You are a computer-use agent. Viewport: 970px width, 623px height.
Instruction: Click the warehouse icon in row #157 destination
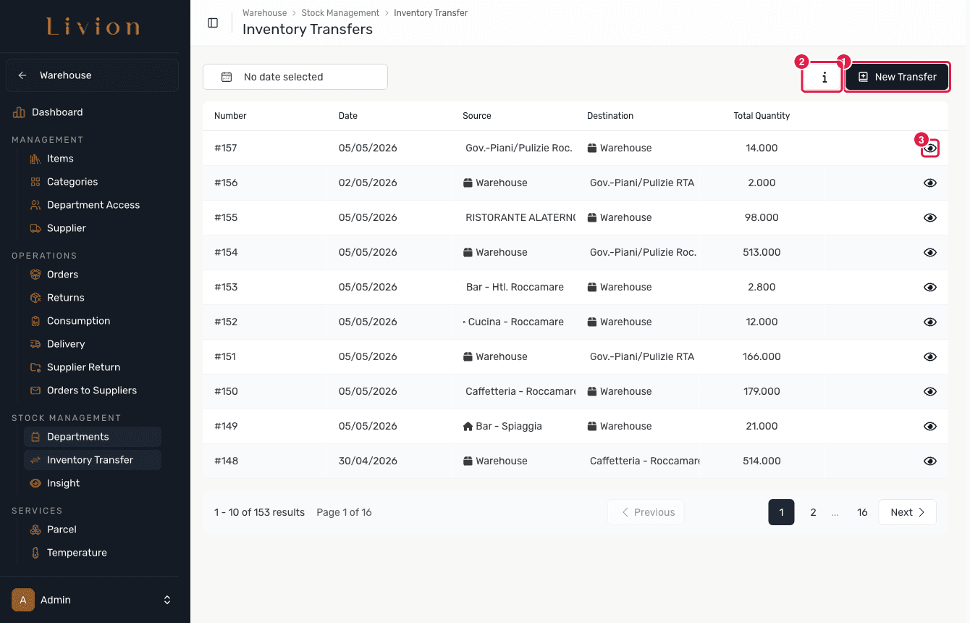pyautogui.click(x=592, y=148)
